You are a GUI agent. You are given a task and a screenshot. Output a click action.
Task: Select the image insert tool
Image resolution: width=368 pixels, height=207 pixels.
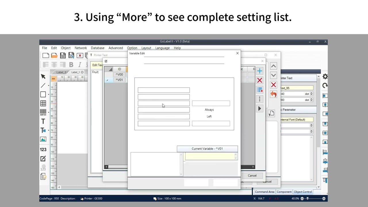43,139
